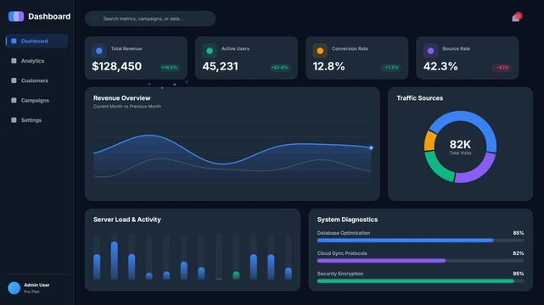
Task: Click the Settings sidebar icon
Action: click(14, 119)
